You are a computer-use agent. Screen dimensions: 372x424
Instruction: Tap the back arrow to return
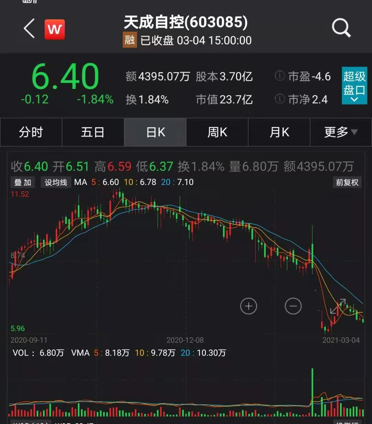pos(29,29)
